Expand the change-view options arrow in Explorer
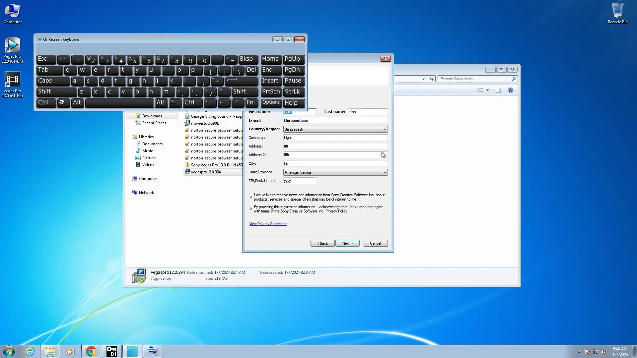The height and width of the screenshot is (358, 637). 487,90
